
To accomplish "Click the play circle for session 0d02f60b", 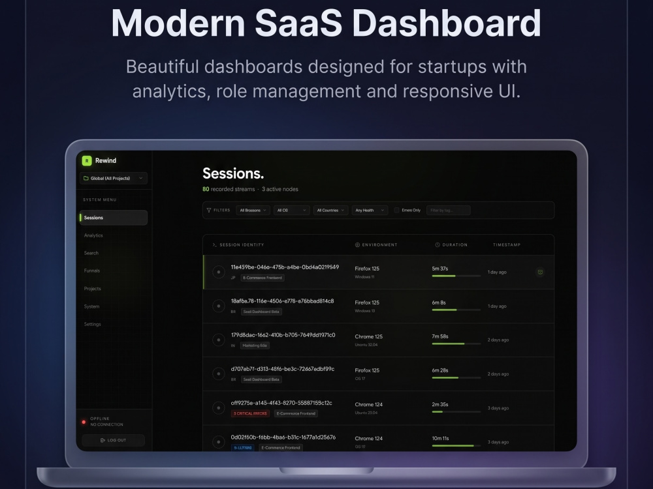I will (x=219, y=441).
